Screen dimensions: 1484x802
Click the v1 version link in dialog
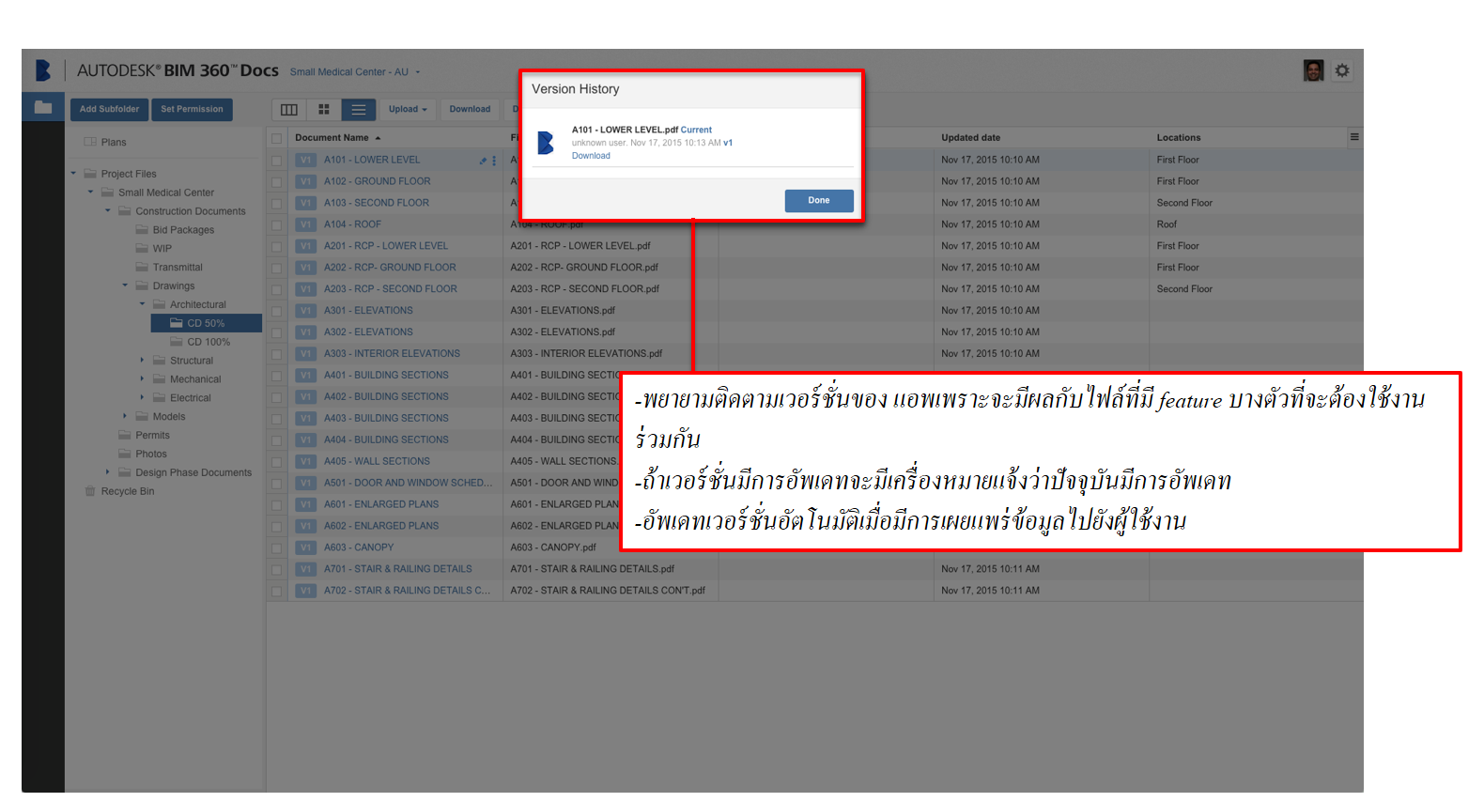click(728, 143)
